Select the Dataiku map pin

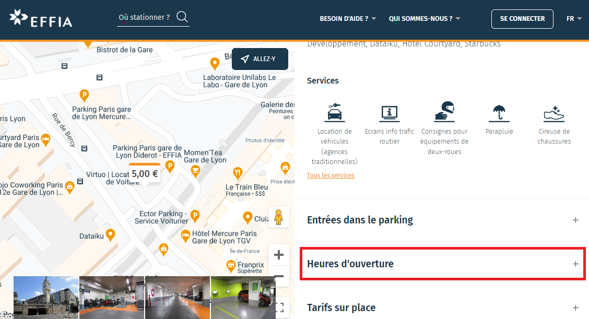pos(110,235)
